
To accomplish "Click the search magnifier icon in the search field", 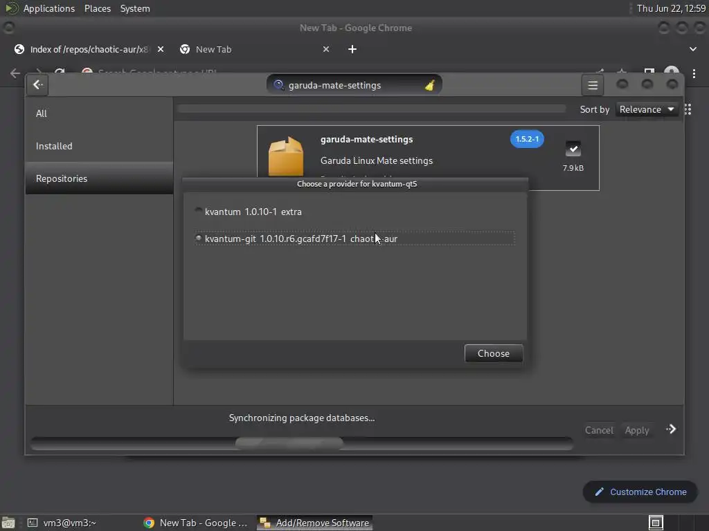I will (x=279, y=85).
